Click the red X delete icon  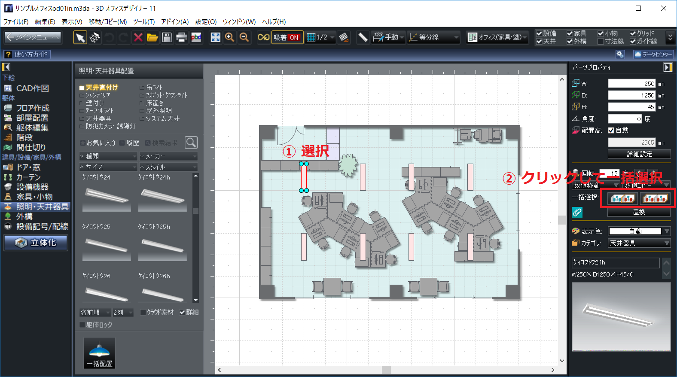pyautogui.click(x=138, y=37)
